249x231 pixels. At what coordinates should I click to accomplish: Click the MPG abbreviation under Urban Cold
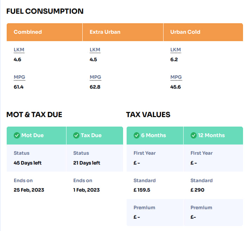pos(176,77)
